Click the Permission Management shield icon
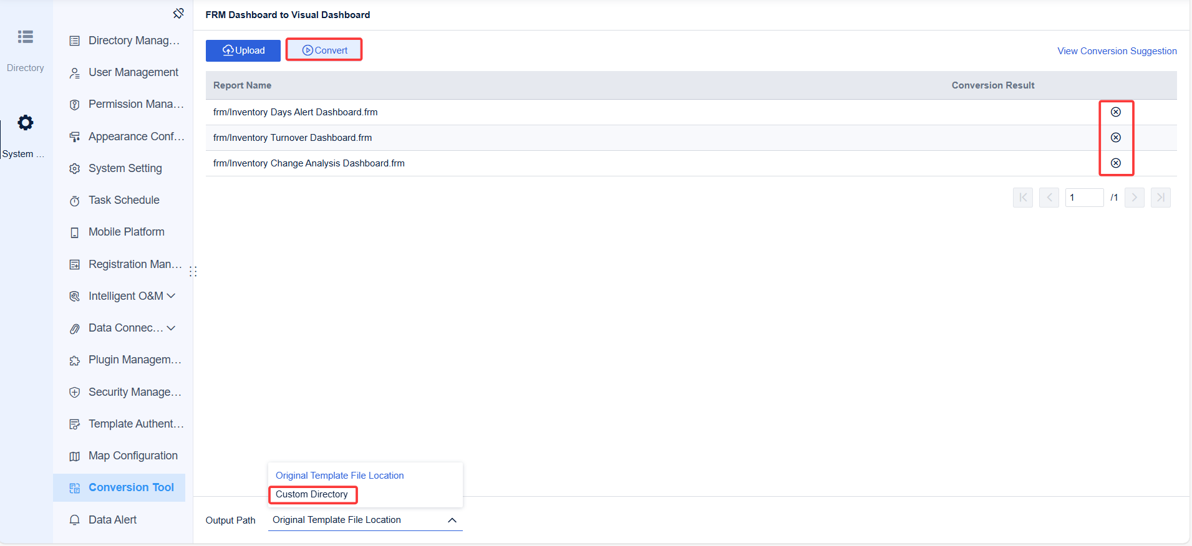Viewport: 1192px width, 546px height. tap(75, 105)
